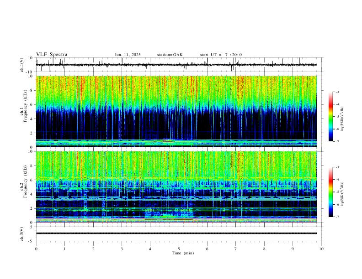Click time axis tick label "0"

tap(36, 249)
